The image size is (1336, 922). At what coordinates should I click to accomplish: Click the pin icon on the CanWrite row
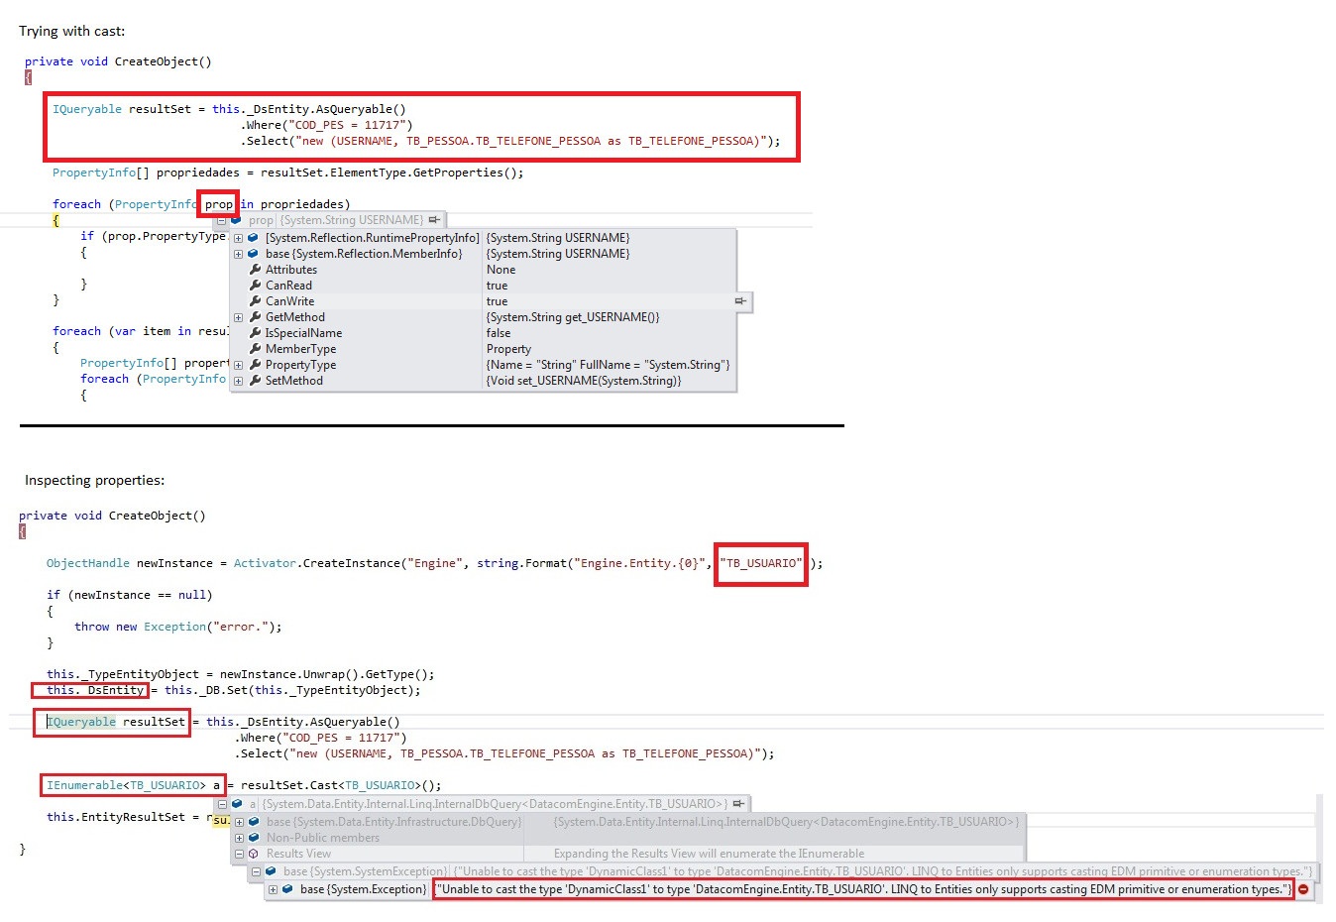pyautogui.click(x=740, y=300)
